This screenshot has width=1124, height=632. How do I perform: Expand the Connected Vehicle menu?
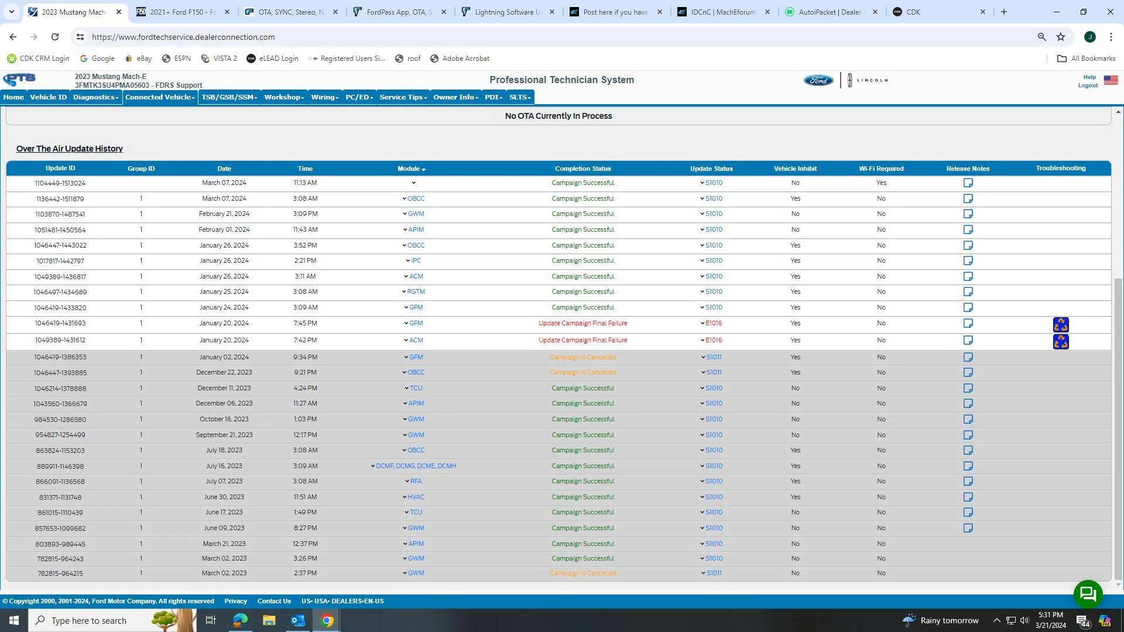pyautogui.click(x=160, y=97)
